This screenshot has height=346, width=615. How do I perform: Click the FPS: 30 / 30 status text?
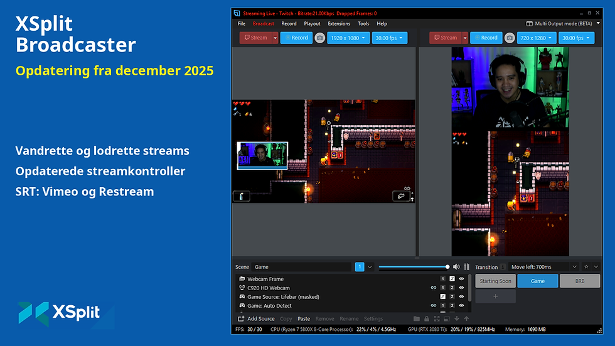tap(249, 329)
